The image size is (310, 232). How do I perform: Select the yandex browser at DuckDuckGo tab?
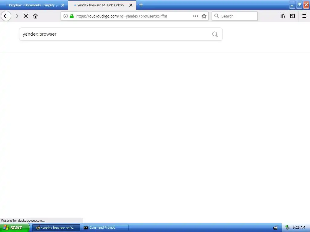click(x=102, y=5)
